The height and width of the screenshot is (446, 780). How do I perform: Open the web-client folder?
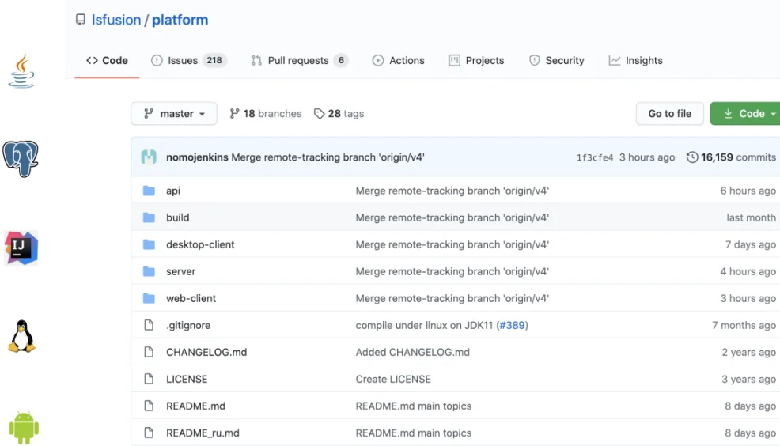191,298
